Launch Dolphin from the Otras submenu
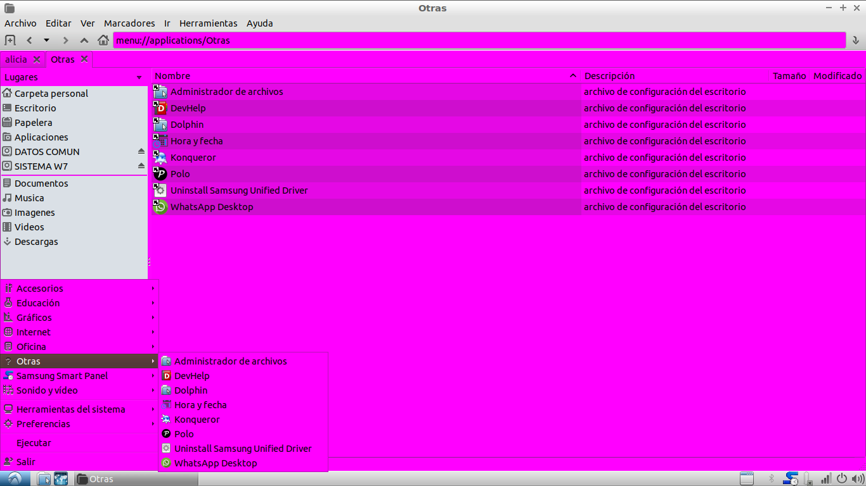The width and height of the screenshot is (866, 486). click(x=243, y=390)
